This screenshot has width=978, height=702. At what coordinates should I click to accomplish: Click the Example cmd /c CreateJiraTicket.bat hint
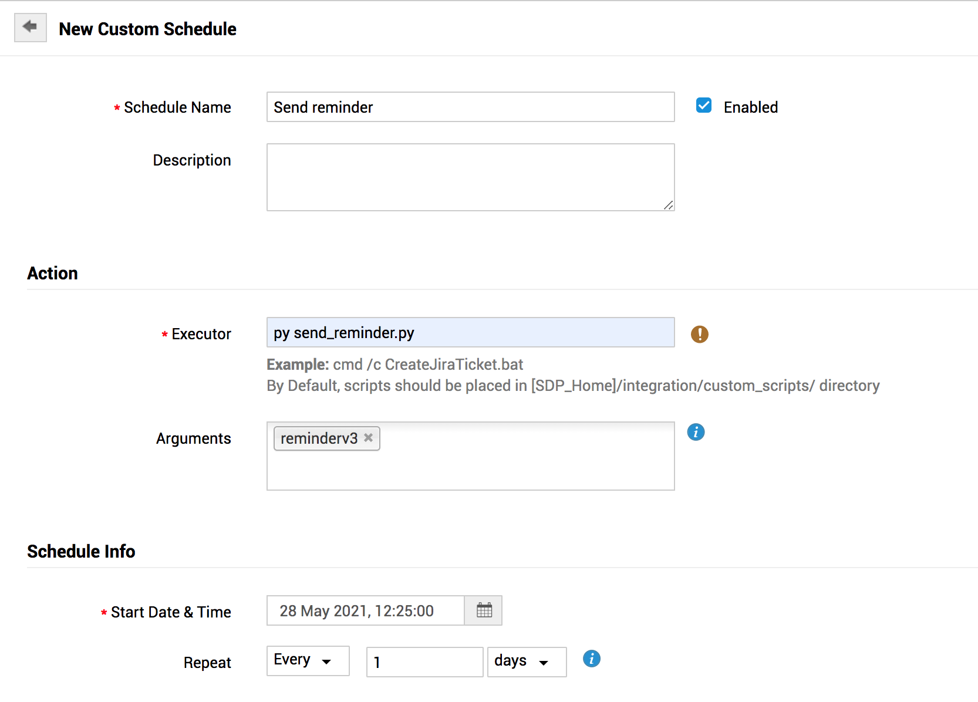[x=394, y=365]
